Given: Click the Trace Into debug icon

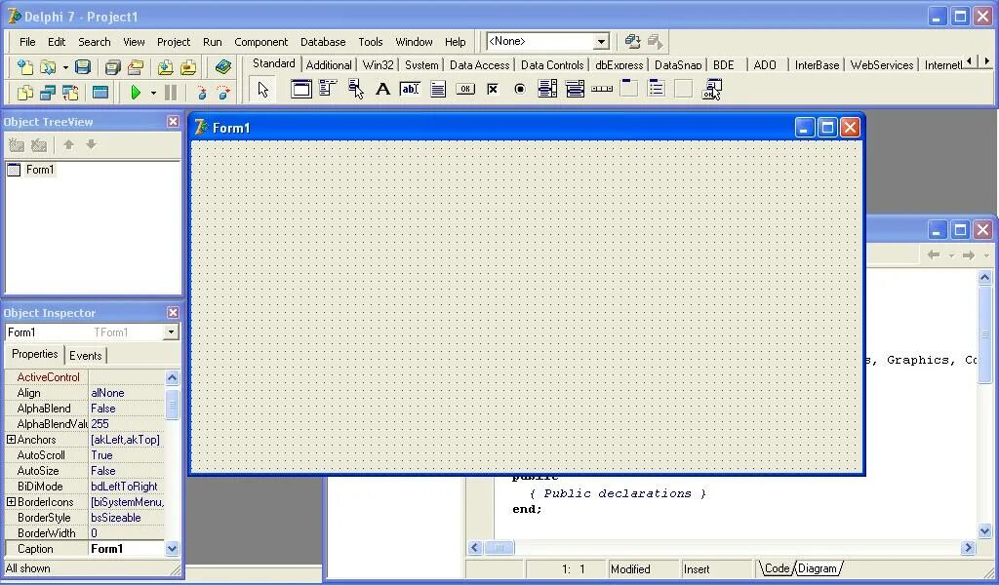Looking at the screenshot, I should pos(201,93).
